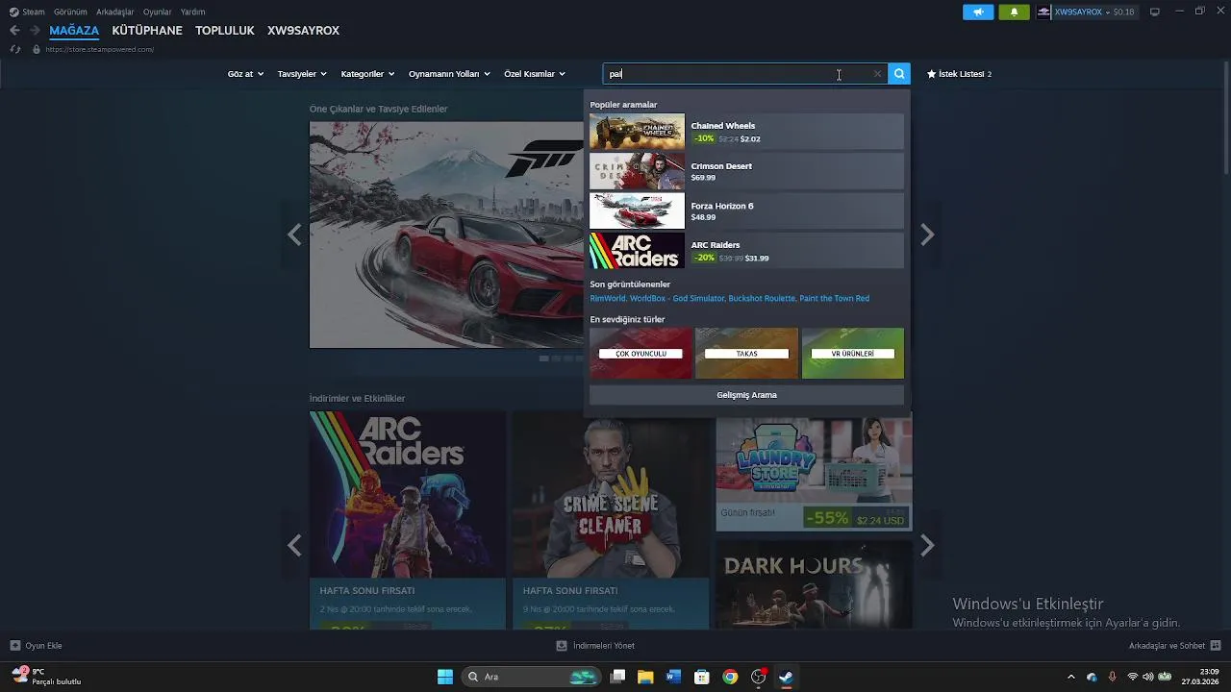The height and width of the screenshot is (692, 1231).
Task: Open İstek Listesi wishlist link
Action: coord(959,74)
